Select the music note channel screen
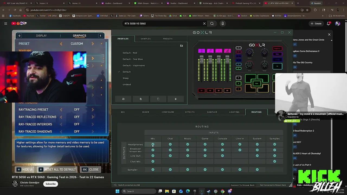Viewport: 347px width, 195px height. click(x=210, y=51)
